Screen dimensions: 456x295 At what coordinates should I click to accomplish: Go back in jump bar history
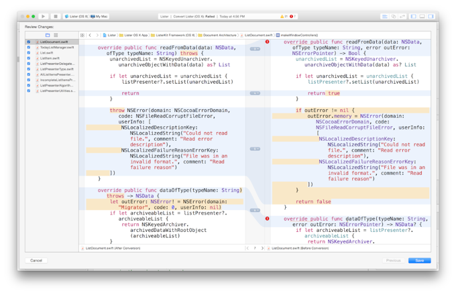point(90,35)
